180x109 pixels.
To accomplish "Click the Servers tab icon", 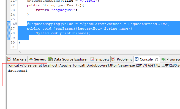I will tap(31, 59).
